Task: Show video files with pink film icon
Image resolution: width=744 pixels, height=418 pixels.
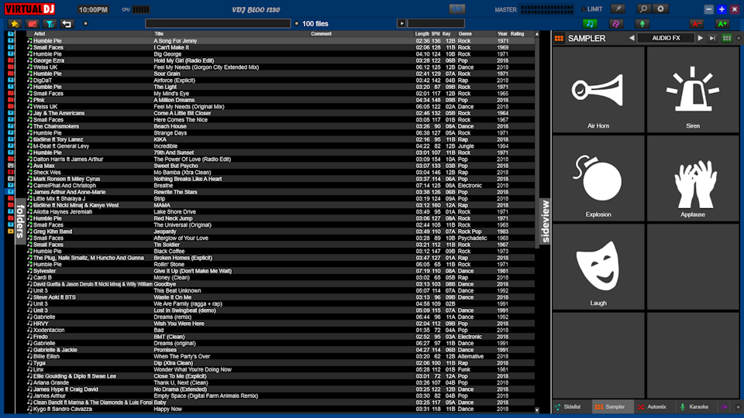Action: pyautogui.click(x=616, y=24)
